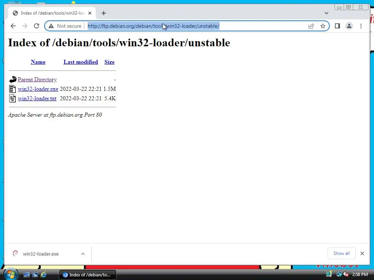Click the muted volume tray icon
The height and width of the screenshot is (280, 374).
346,274
